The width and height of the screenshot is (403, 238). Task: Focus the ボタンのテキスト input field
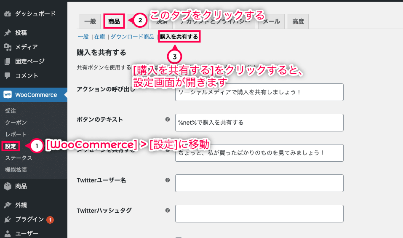[x=259, y=123]
